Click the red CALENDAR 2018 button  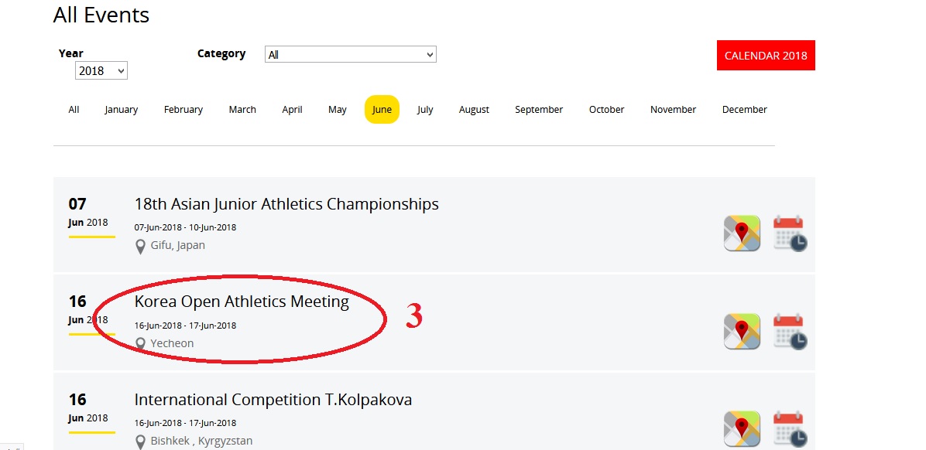click(x=765, y=56)
